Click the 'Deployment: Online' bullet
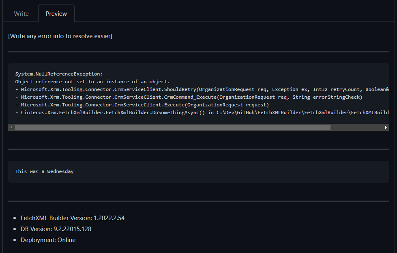Viewport: 397px width, 253px height. [48, 240]
